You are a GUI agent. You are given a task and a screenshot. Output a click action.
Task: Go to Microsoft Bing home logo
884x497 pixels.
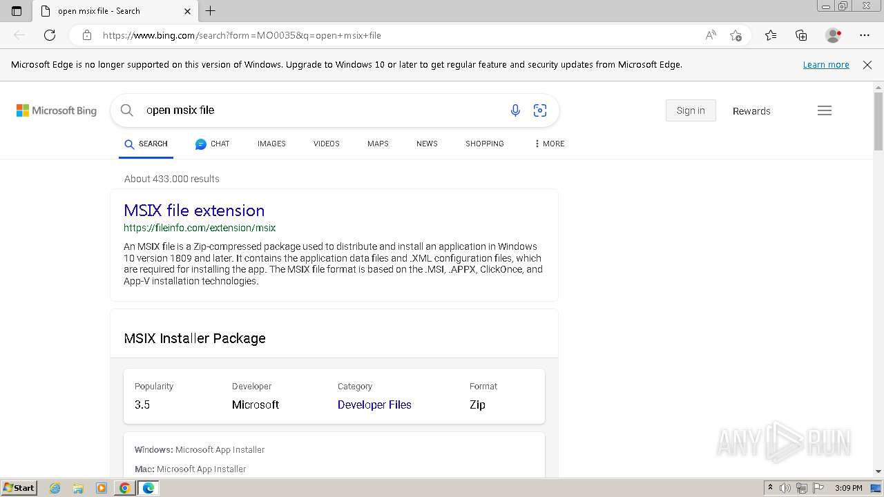click(57, 110)
